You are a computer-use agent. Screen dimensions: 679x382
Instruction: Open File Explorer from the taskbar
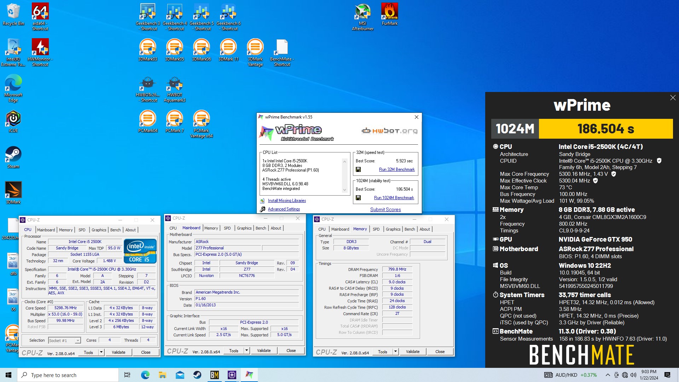162,375
